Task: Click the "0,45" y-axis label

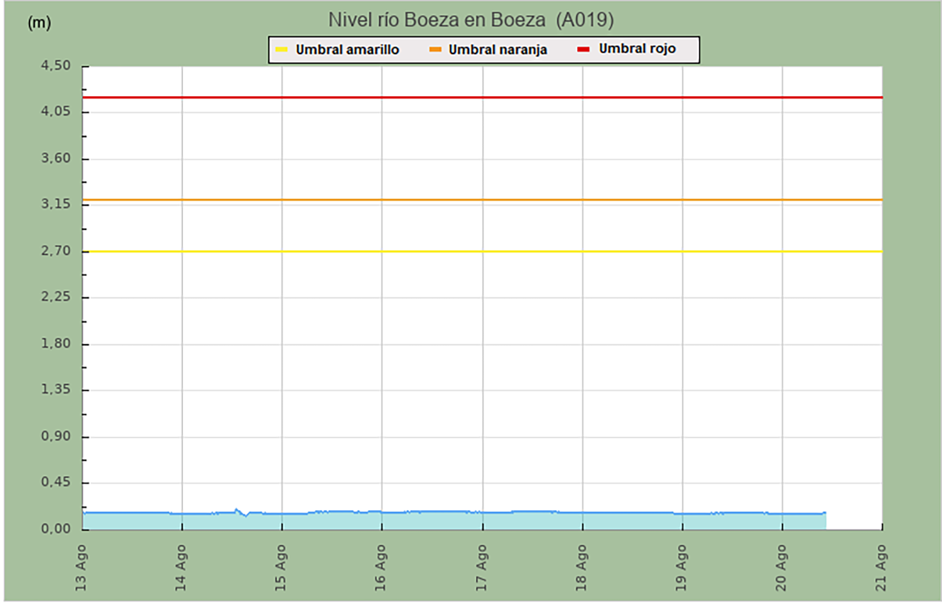Action: tap(56, 482)
